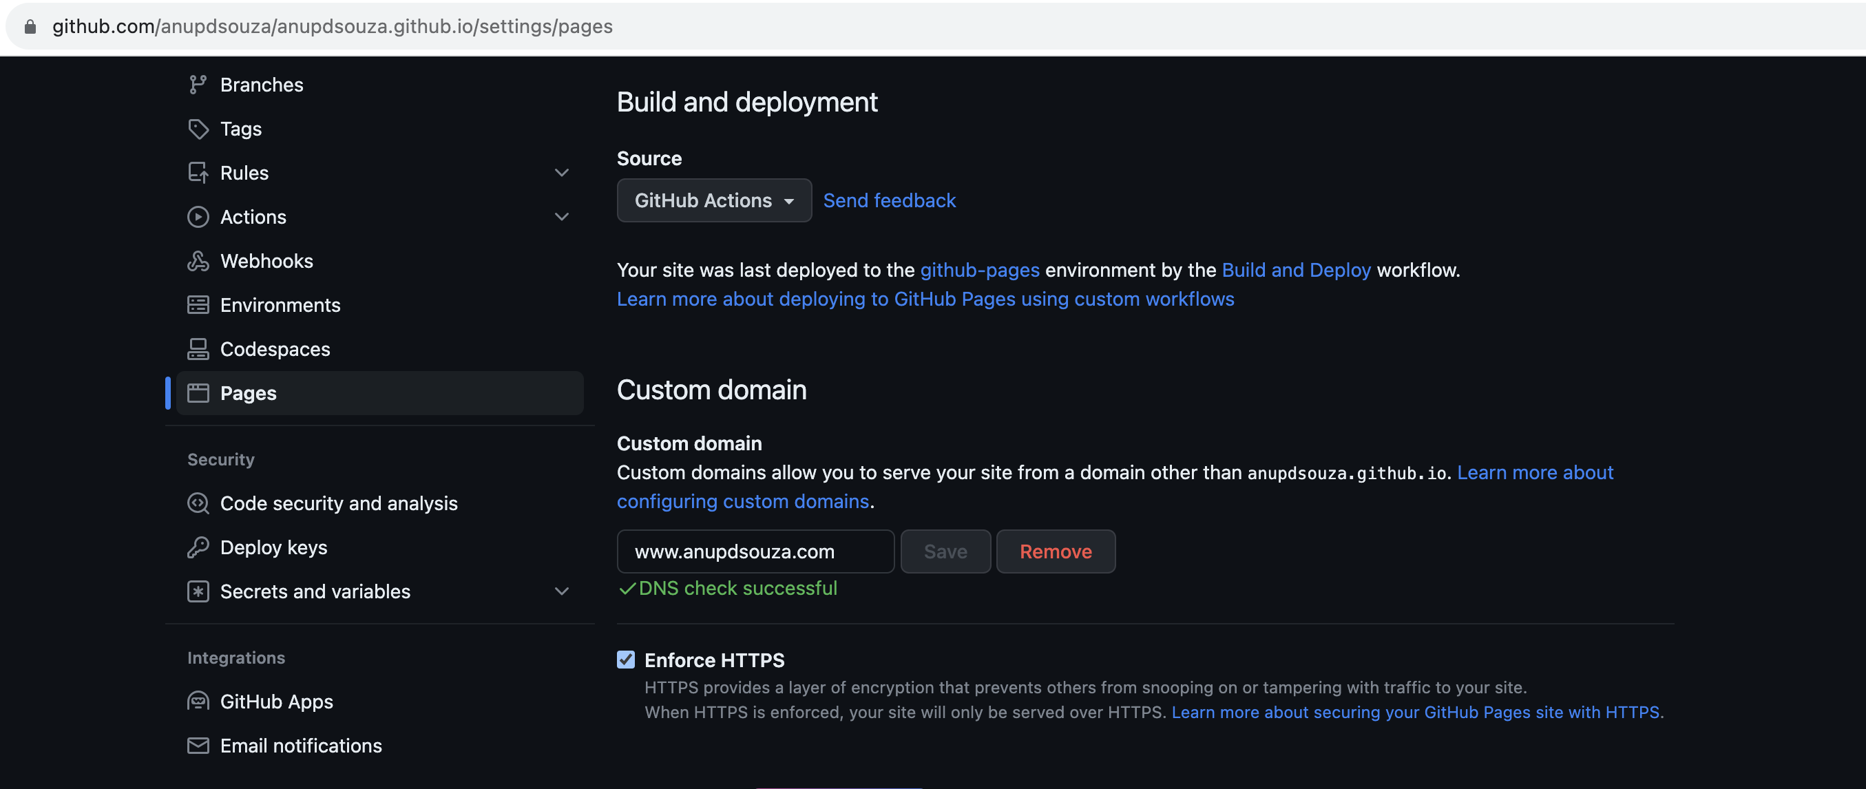Expand the Rules section chevron
Image resolution: width=1866 pixels, height=789 pixels.
(x=561, y=172)
